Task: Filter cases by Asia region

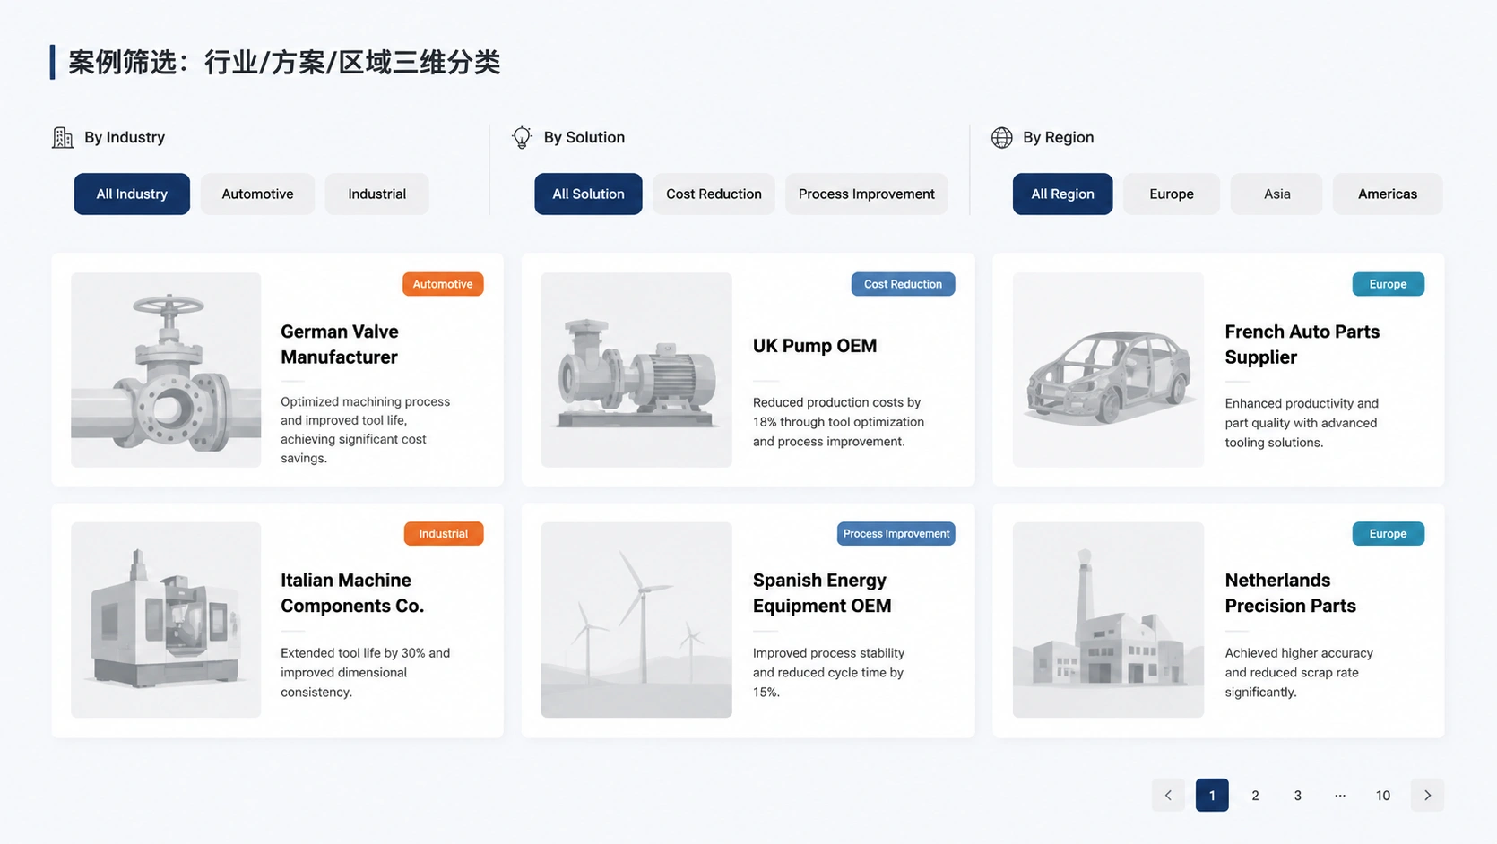Action: (x=1276, y=194)
